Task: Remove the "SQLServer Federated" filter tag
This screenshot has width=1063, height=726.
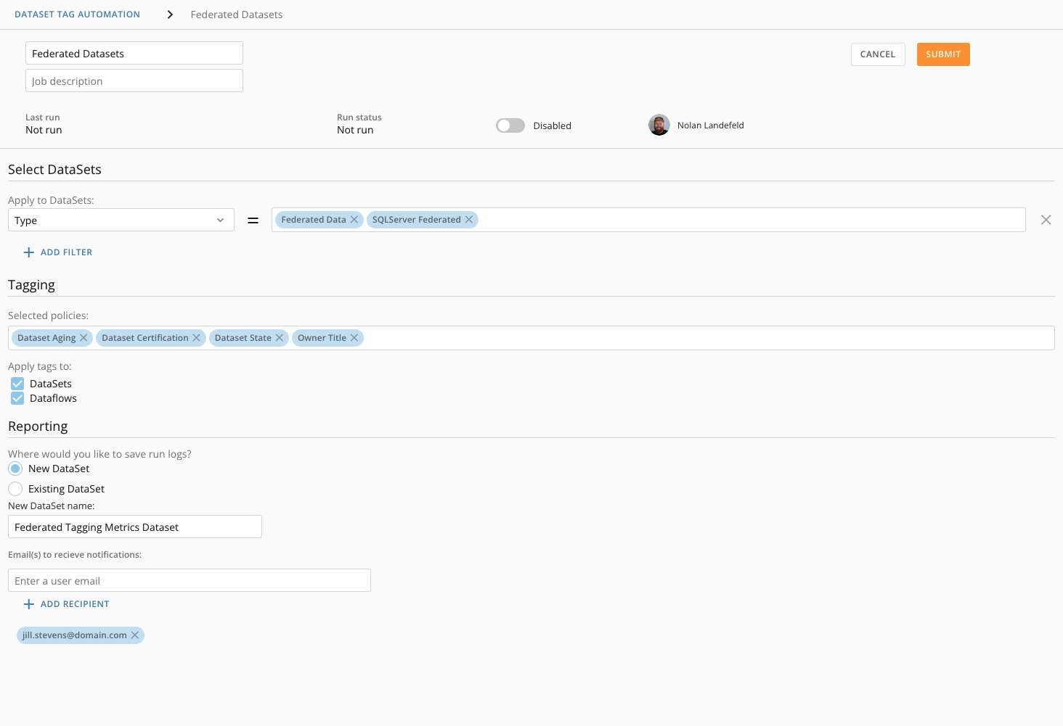Action: pos(469,219)
